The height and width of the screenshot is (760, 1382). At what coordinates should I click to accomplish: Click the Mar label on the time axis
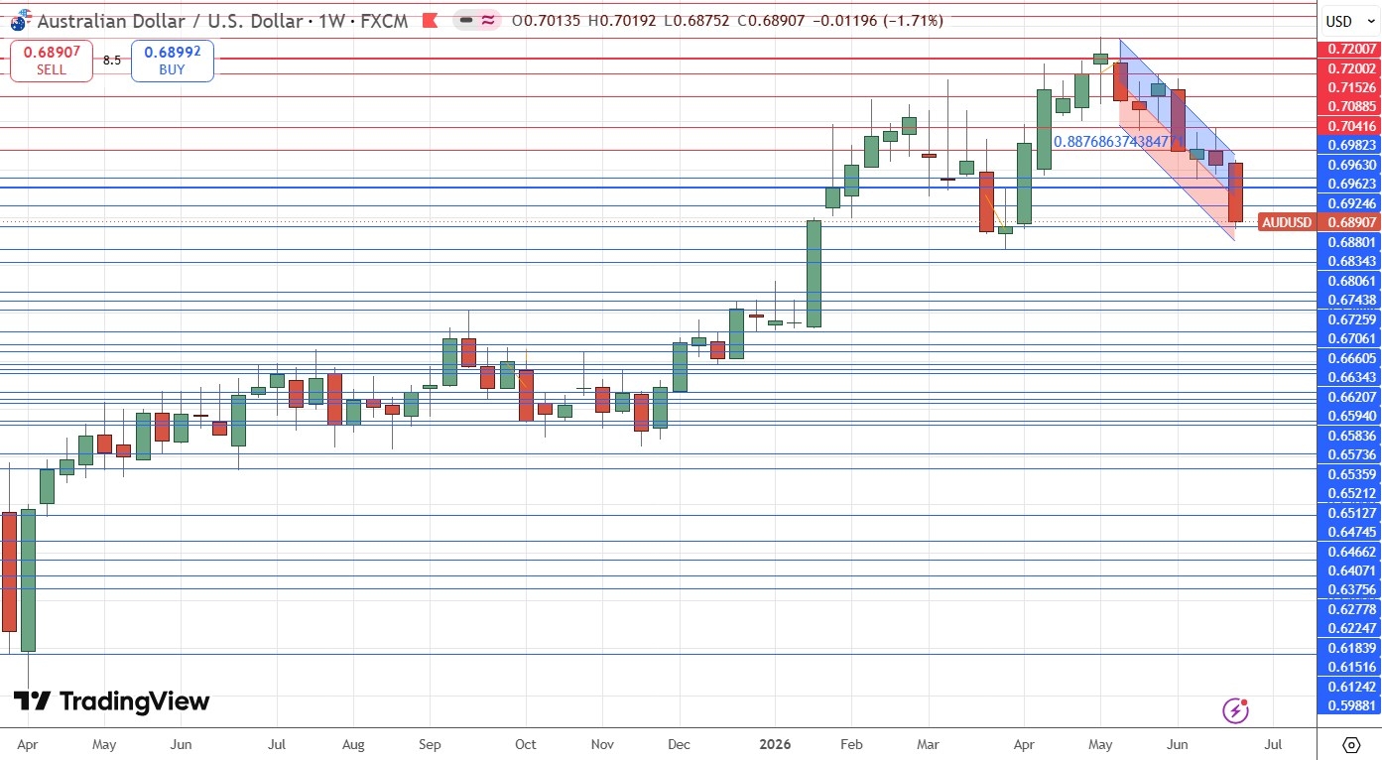928,744
